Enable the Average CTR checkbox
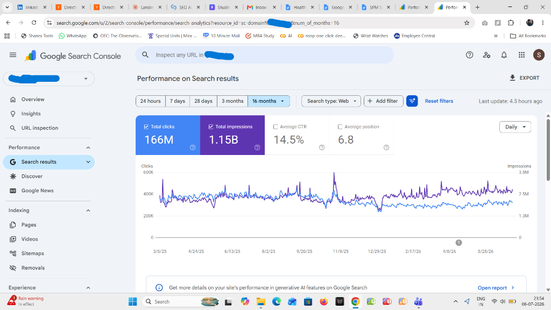Screen dimensions: 551x310 click(x=275, y=126)
